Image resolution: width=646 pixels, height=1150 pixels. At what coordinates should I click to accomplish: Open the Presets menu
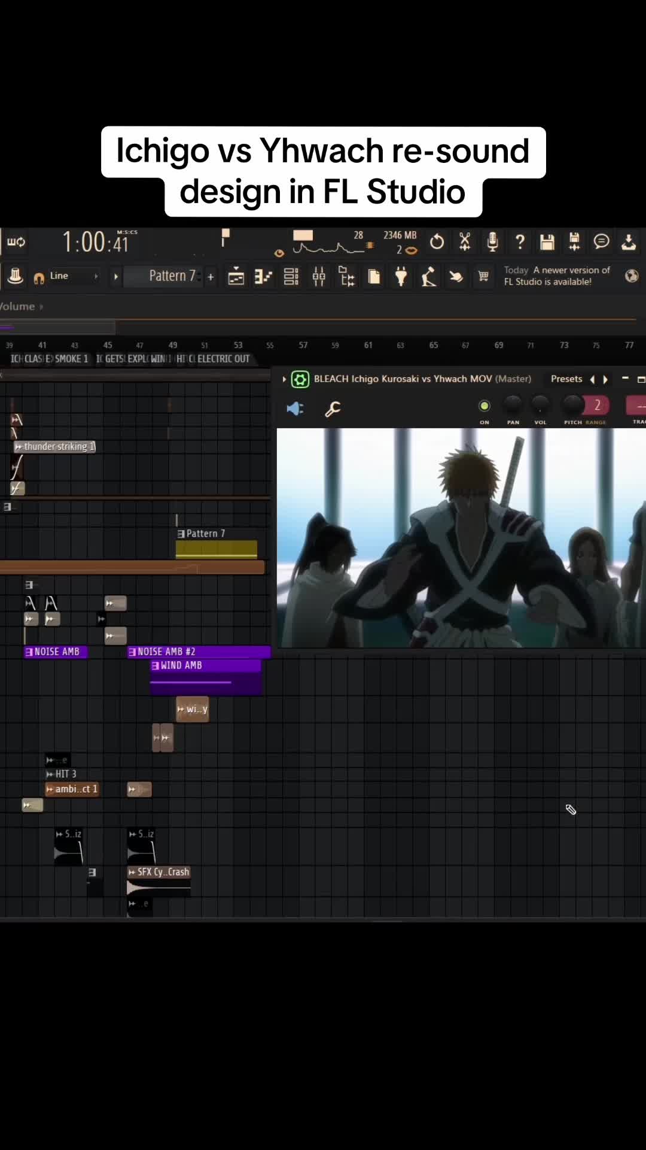point(566,379)
